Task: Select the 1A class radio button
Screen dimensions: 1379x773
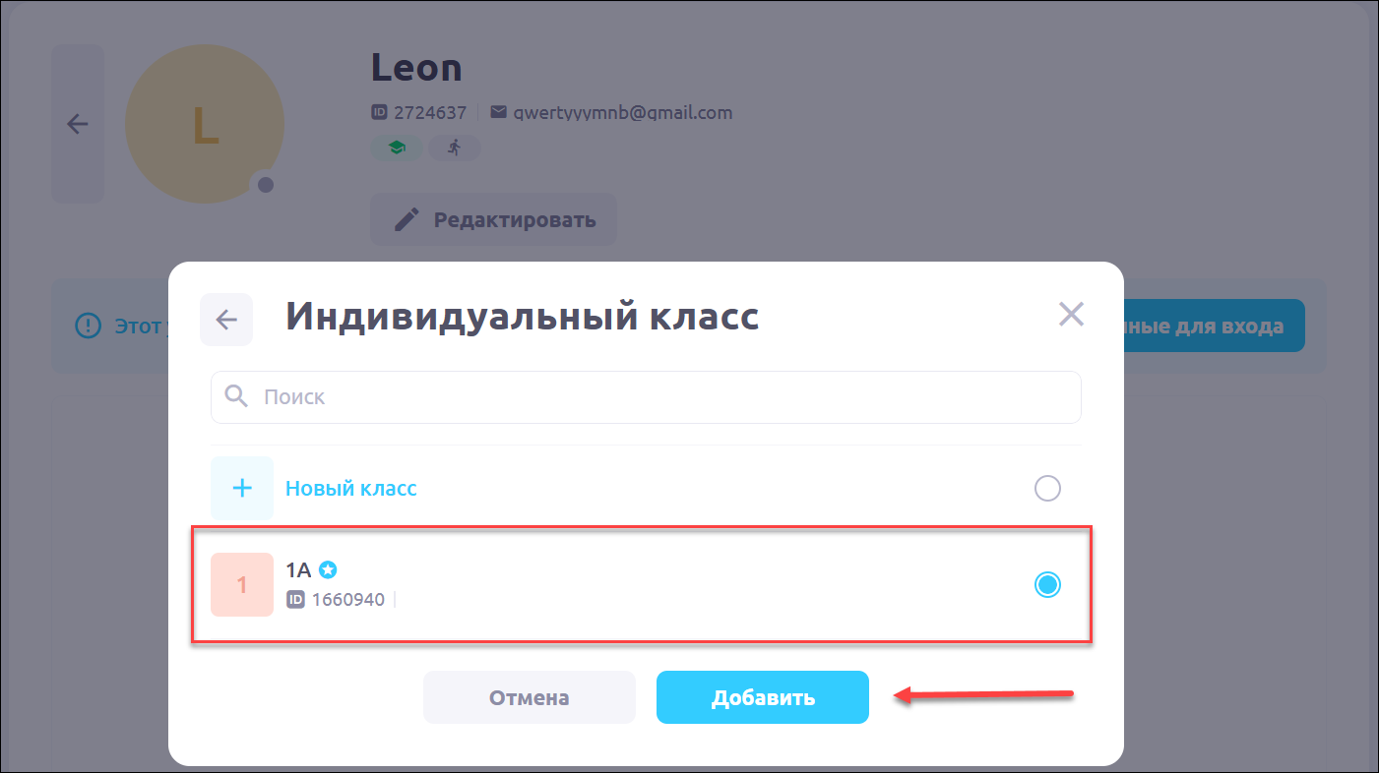Action: click(x=1047, y=585)
